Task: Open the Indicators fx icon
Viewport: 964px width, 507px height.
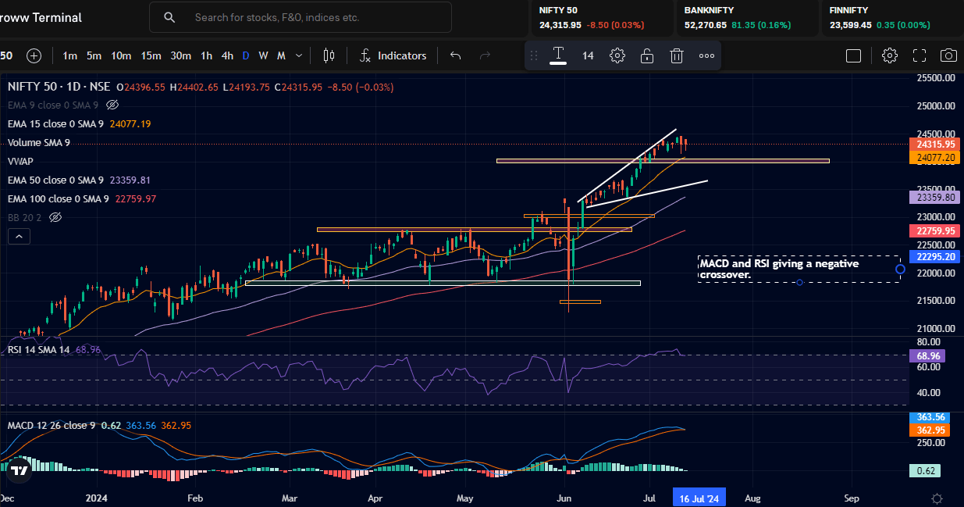Action: [x=365, y=55]
